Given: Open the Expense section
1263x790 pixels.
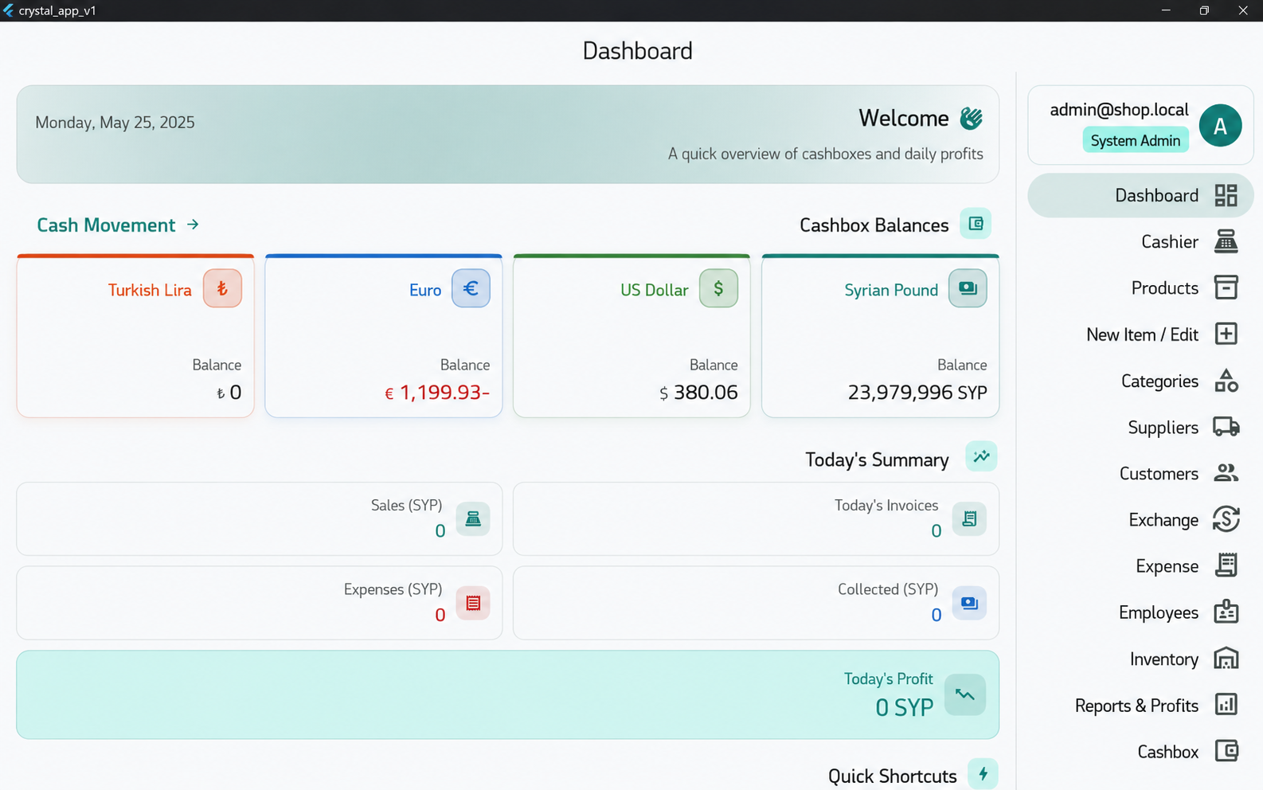Looking at the screenshot, I should (x=1140, y=565).
